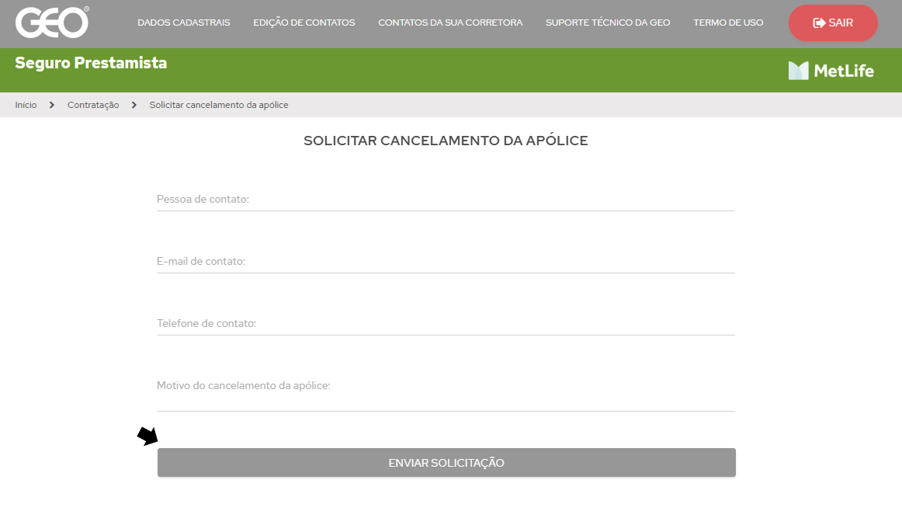Open Termo de Uso menu
Screen dimensions: 902x518
tap(727, 23)
